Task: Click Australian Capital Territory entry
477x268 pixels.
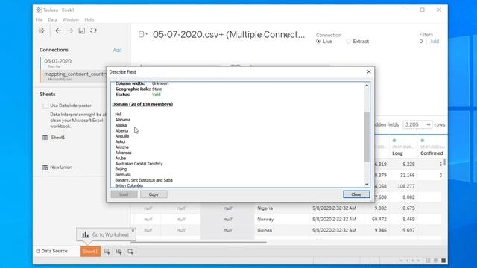Action: pos(139,164)
